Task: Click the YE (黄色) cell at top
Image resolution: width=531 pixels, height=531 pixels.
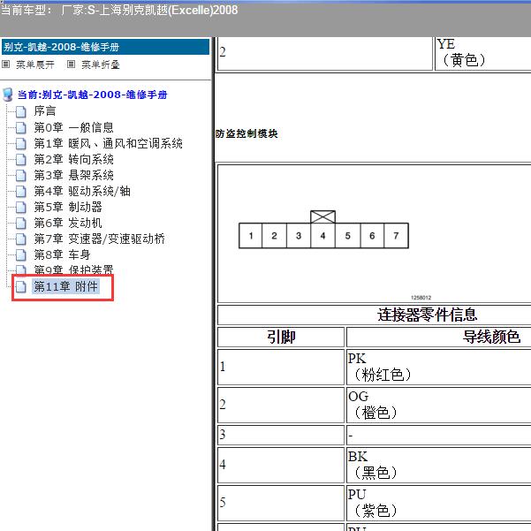Action: (x=482, y=53)
